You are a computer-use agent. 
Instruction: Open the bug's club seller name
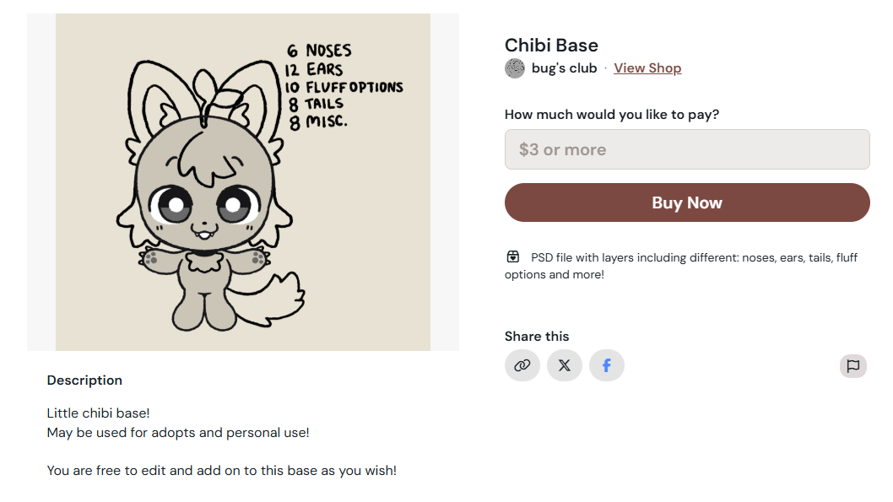pyautogui.click(x=564, y=68)
